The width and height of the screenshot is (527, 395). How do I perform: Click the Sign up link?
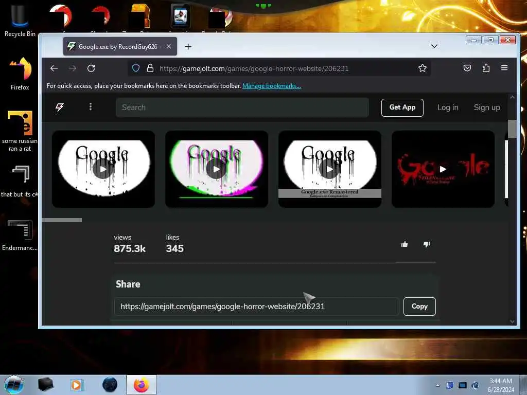coord(487,107)
